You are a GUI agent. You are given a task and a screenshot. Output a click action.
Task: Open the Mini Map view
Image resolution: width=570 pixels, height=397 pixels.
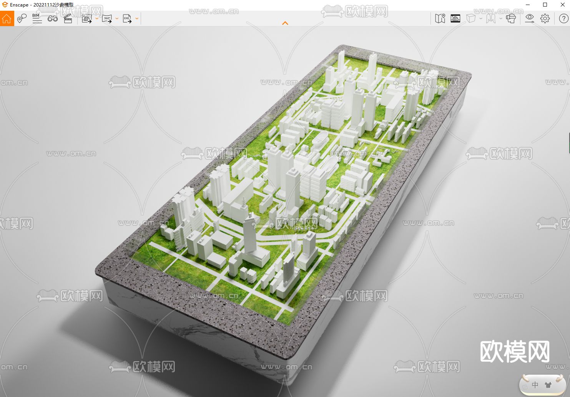[x=440, y=18]
